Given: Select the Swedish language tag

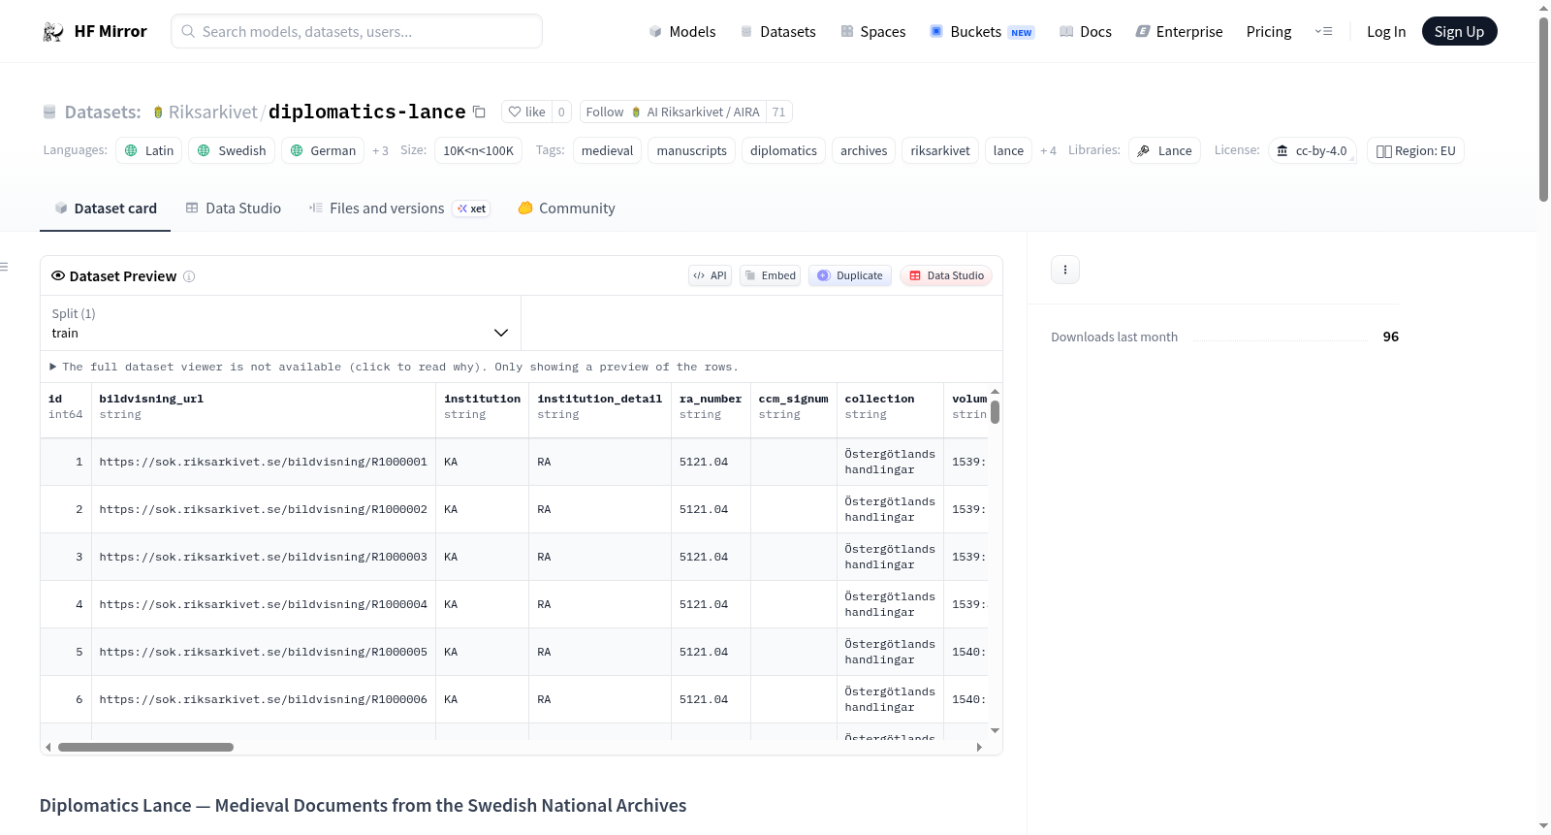Looking at the screenshot, I should click(x=232, y=150).
